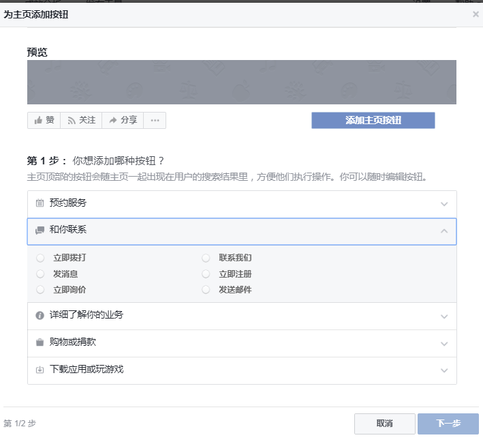Click the 取消 cancel button
483x442 pixels.
385,424
